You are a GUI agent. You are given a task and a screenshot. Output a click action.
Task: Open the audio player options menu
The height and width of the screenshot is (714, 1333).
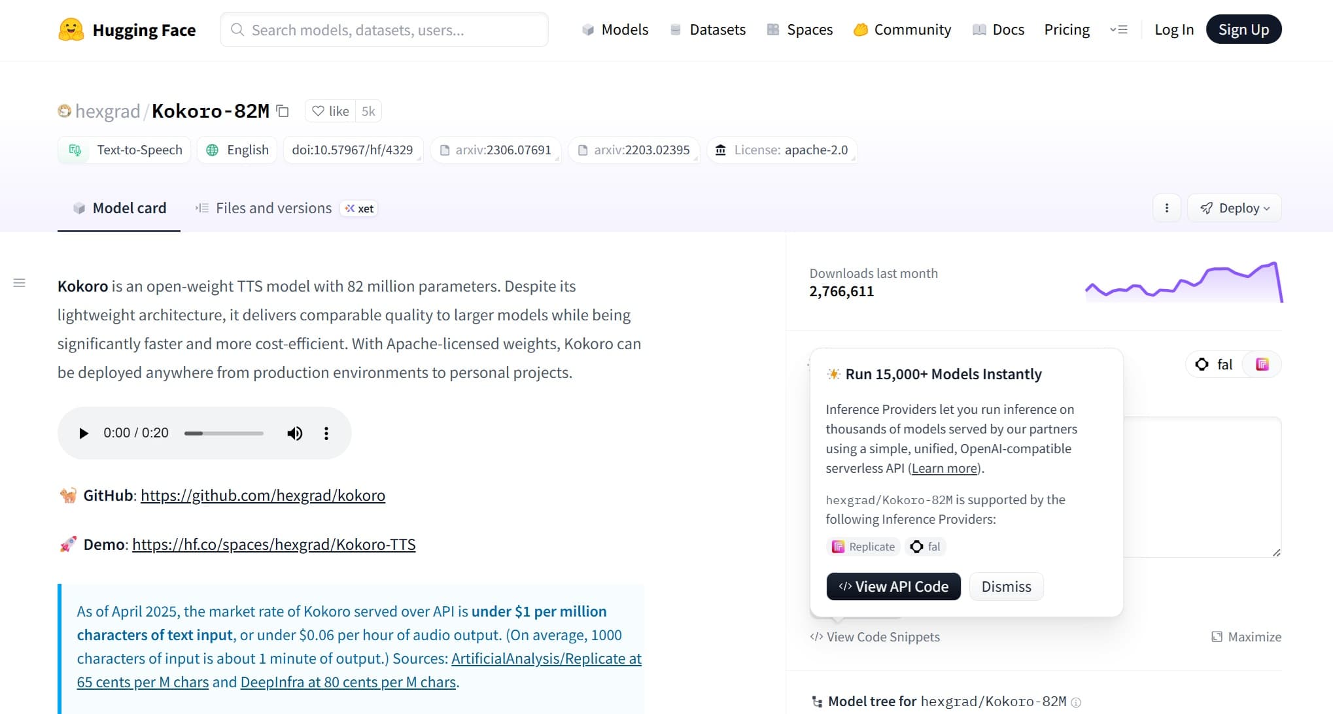tap(326, 433)
